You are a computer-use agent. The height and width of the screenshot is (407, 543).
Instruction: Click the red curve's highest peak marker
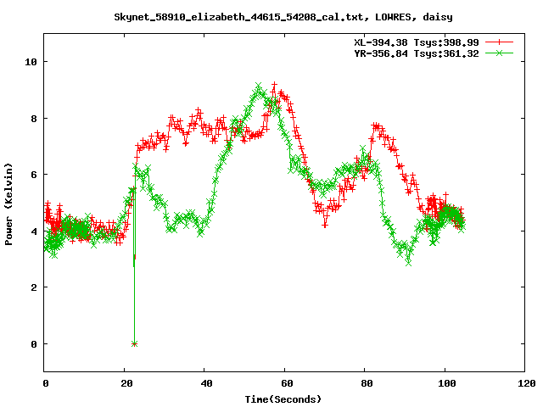274,85
